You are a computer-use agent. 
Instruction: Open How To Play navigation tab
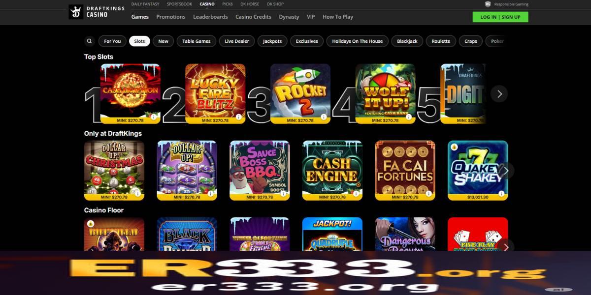pyautogui.click(x=338, y=17)
